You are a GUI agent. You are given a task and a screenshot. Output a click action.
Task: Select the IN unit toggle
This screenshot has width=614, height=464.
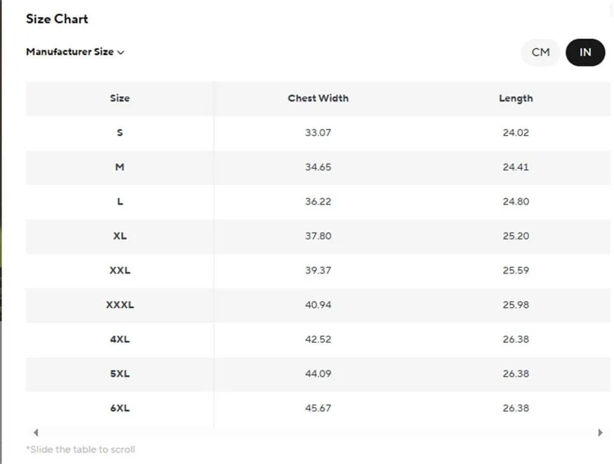tap(585, 52)
